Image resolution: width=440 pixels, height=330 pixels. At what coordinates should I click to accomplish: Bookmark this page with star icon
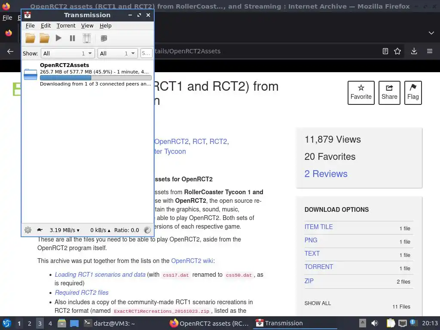pos(397,51)
